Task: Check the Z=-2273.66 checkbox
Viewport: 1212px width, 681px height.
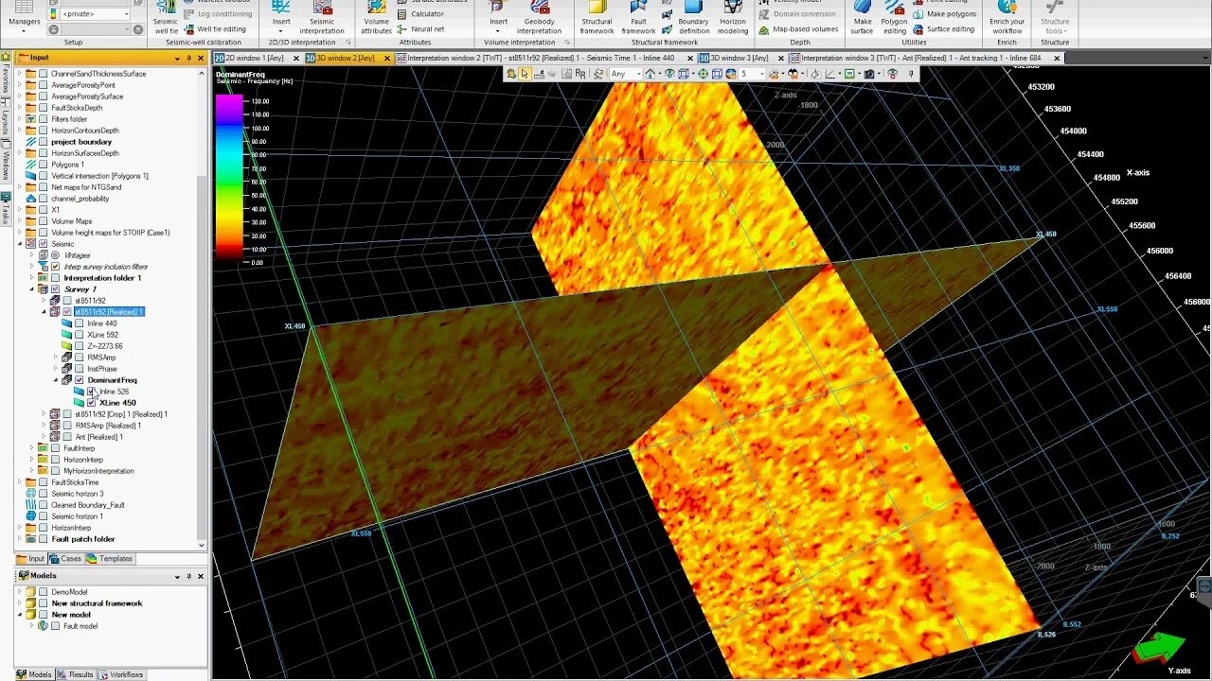Action: [x=80, y=346]
